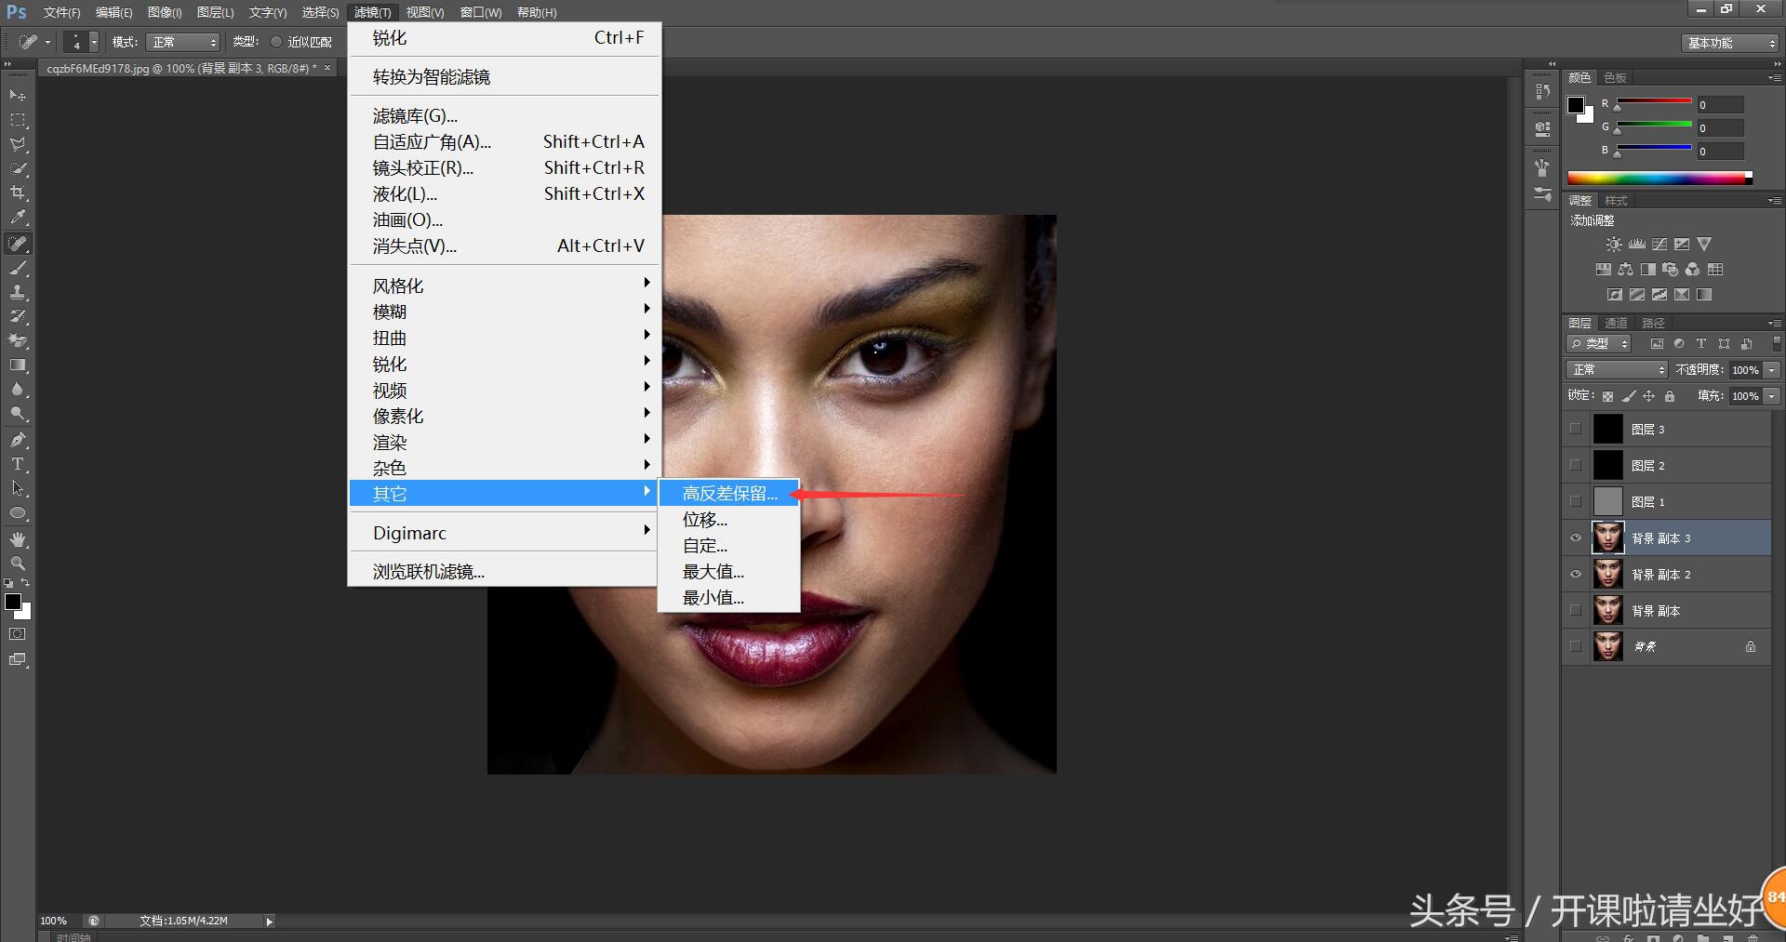The height and width of the screenshot is (942, 1786).
Task: Switch to the 通道 tab
Action: [1616, 323]
